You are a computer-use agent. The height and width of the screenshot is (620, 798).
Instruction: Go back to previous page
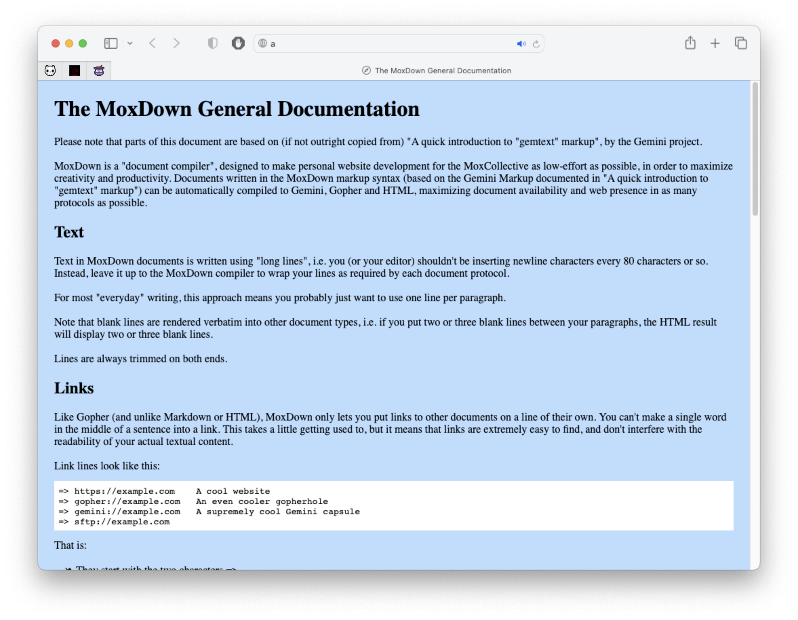click(153, 43)
